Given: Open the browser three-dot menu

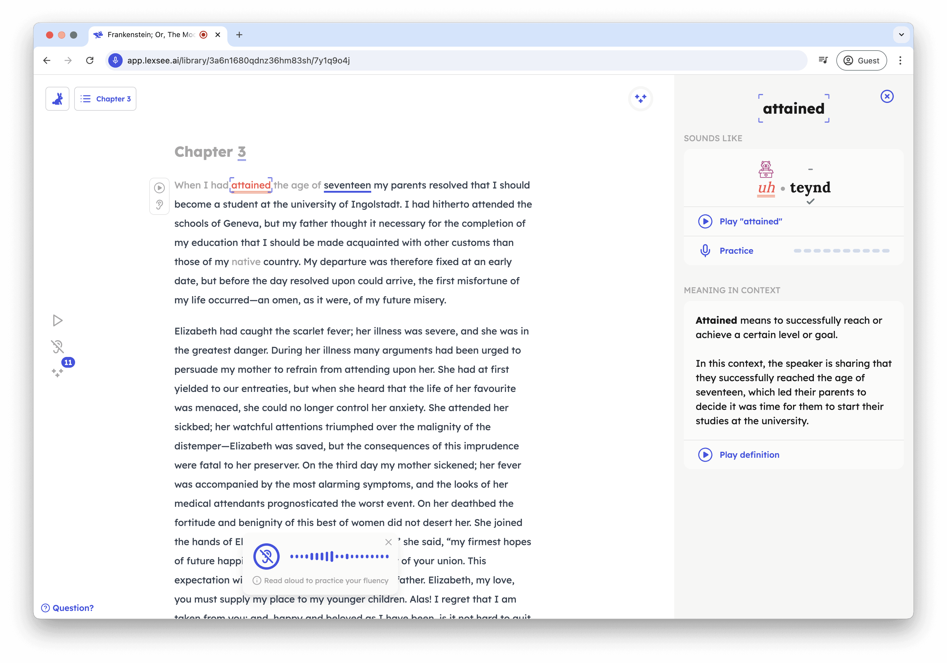Looking at the screenshot, I should pos(900,61).
